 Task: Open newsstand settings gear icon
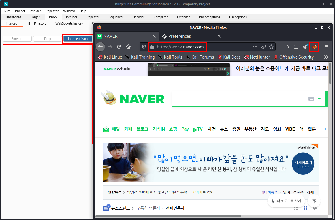pos(315,208)
